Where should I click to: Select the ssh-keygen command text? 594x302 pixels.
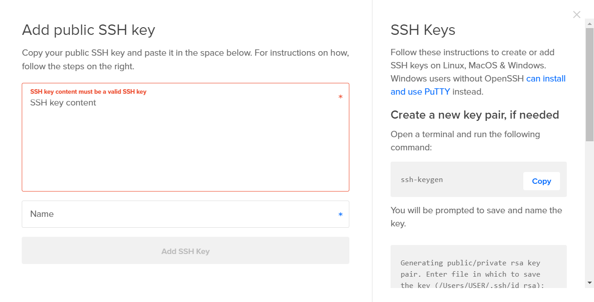[422, 179]
